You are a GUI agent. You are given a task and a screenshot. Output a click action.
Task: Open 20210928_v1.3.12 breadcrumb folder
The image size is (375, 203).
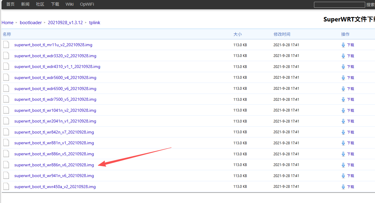coord(65,23)
